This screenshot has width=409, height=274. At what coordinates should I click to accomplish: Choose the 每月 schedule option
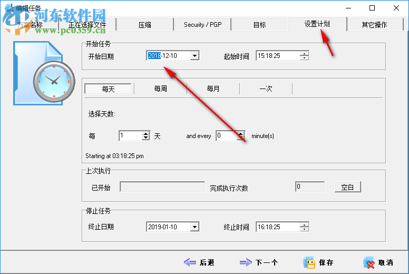click(213, 89)
